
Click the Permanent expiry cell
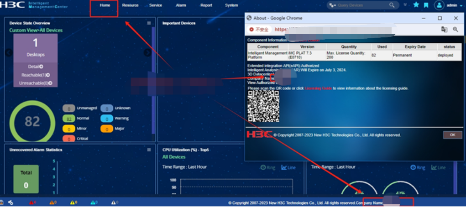pos(415,55)
